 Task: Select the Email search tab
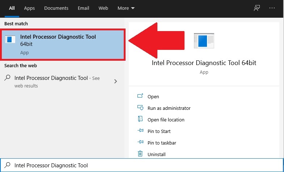tap(83, 8)
